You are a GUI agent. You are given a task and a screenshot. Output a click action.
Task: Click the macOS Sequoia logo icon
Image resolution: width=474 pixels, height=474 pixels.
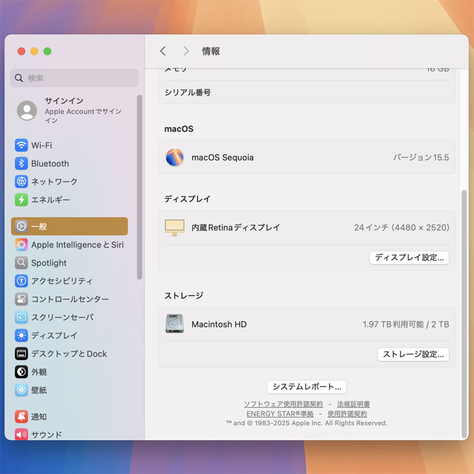pyautogui.click(x=175, y=157)
